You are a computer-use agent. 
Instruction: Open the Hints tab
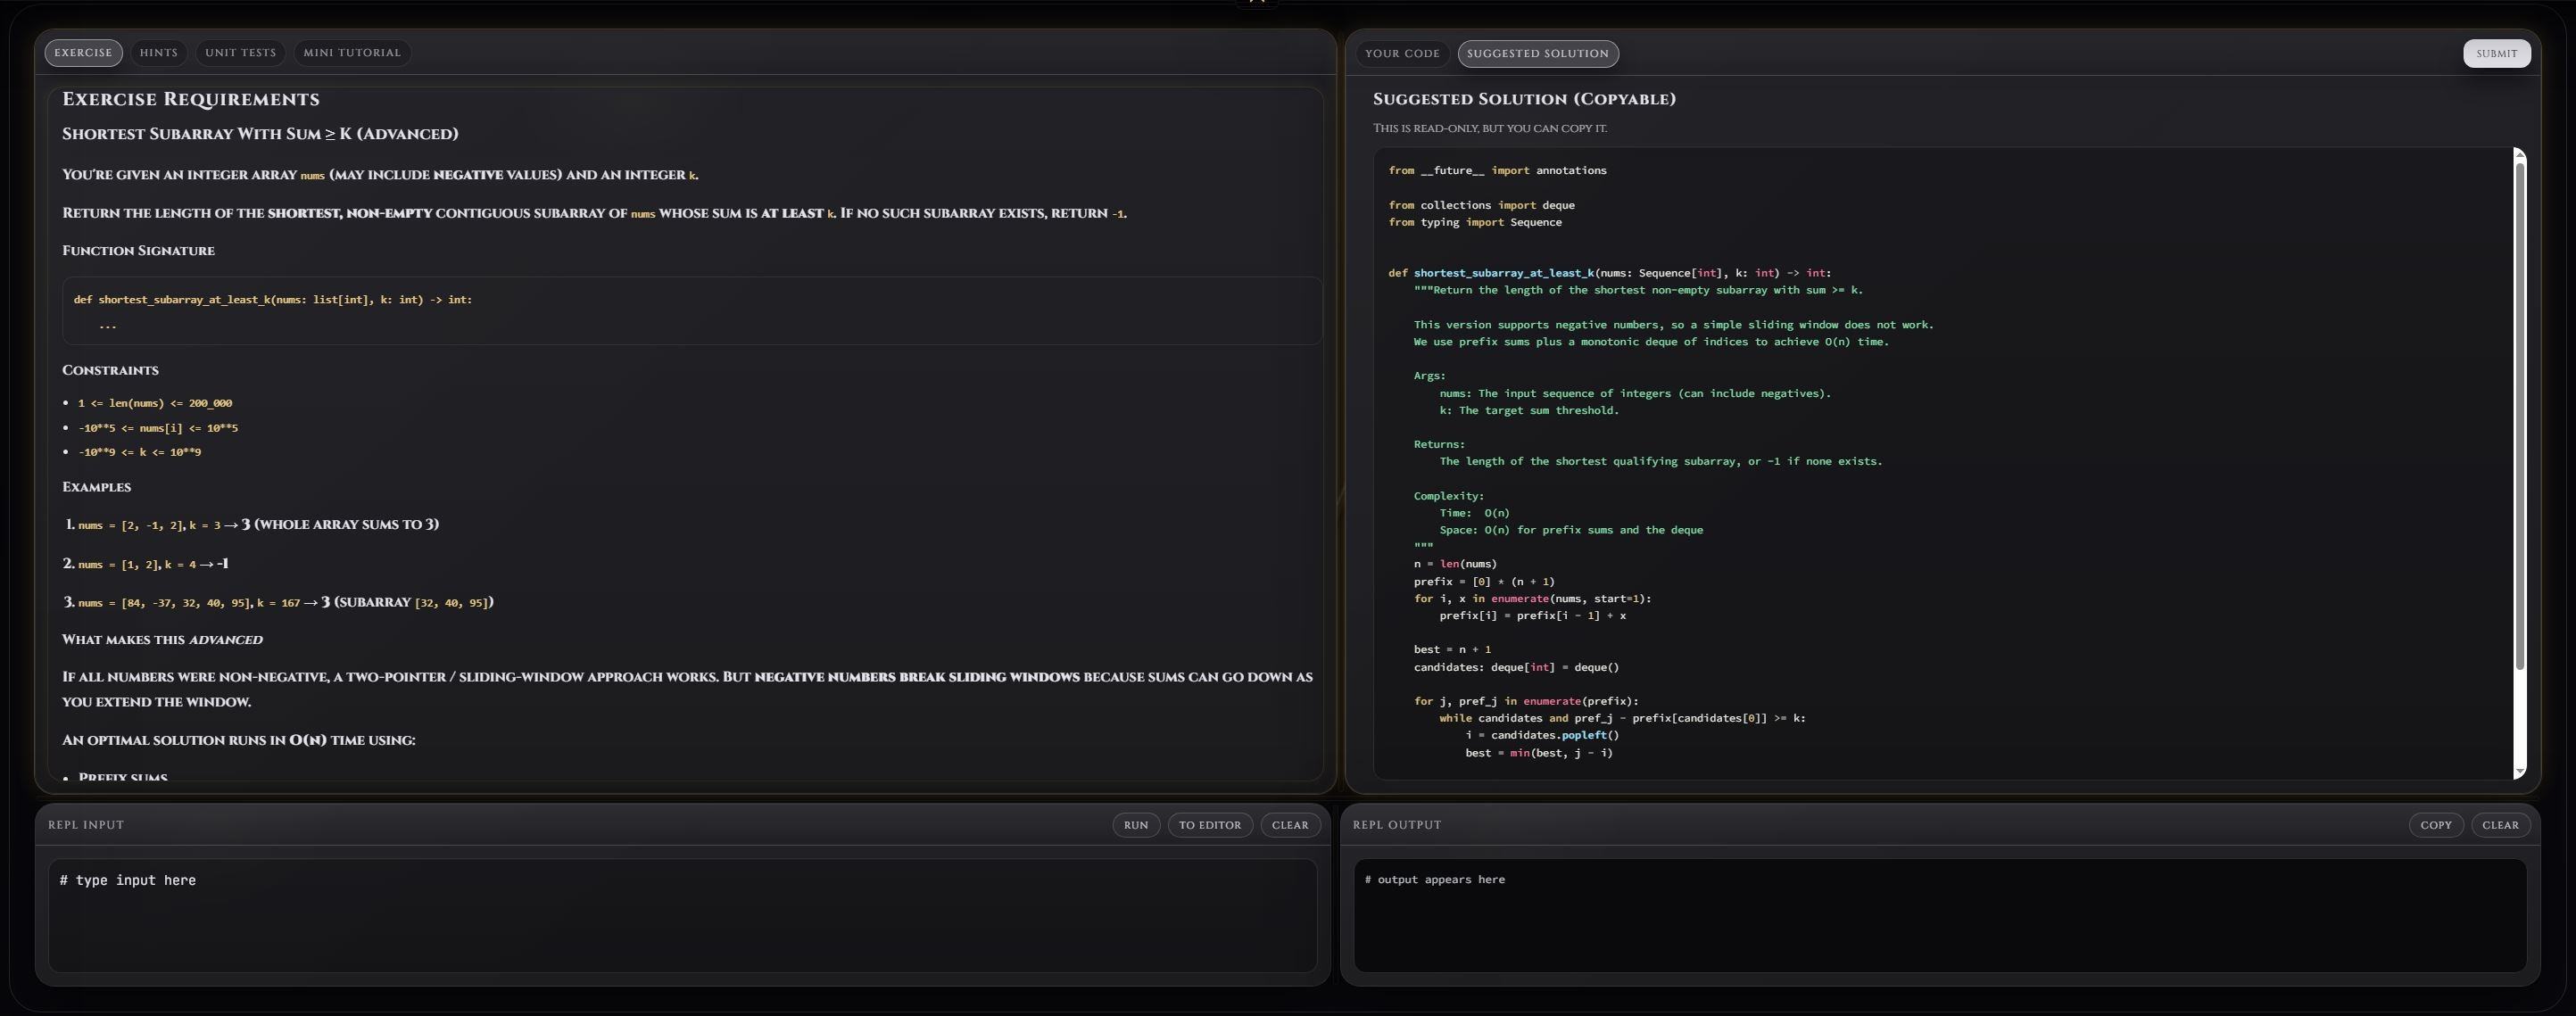click(x=159, y=53)
